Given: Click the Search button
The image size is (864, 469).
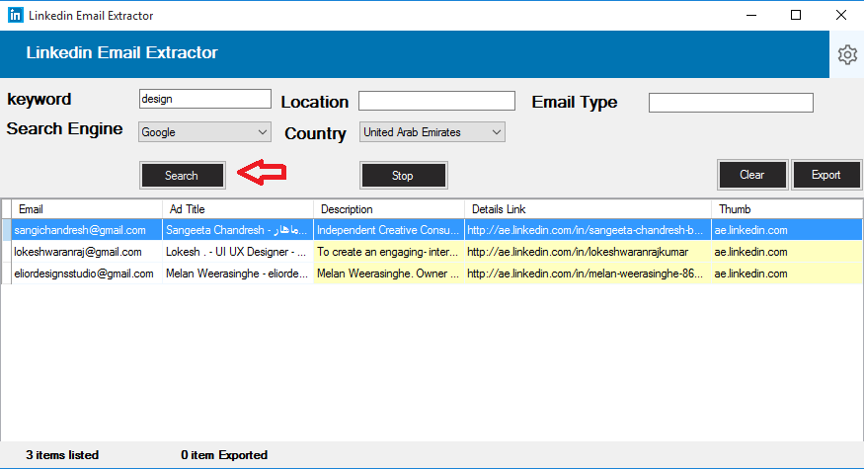Looking at the screenshot, I should 183,175.
